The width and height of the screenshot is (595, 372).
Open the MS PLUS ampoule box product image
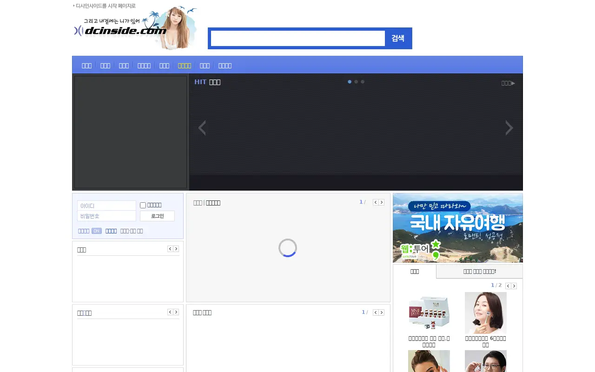coord(429,313)
